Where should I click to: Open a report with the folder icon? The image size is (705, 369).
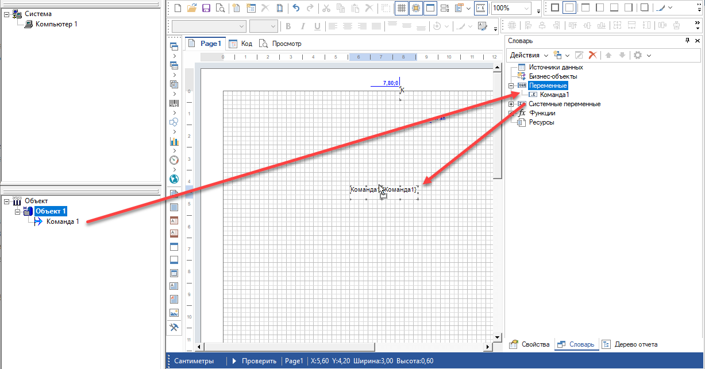[x=192, y=8]
